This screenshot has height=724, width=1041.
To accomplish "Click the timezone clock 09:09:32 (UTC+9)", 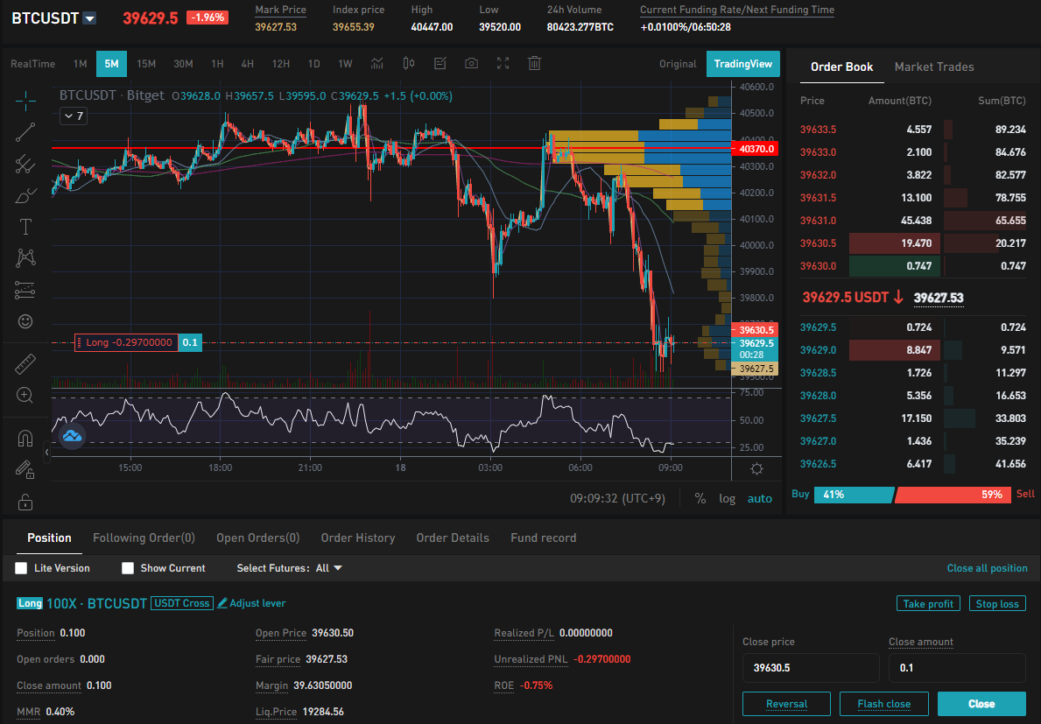I will 617,498.
